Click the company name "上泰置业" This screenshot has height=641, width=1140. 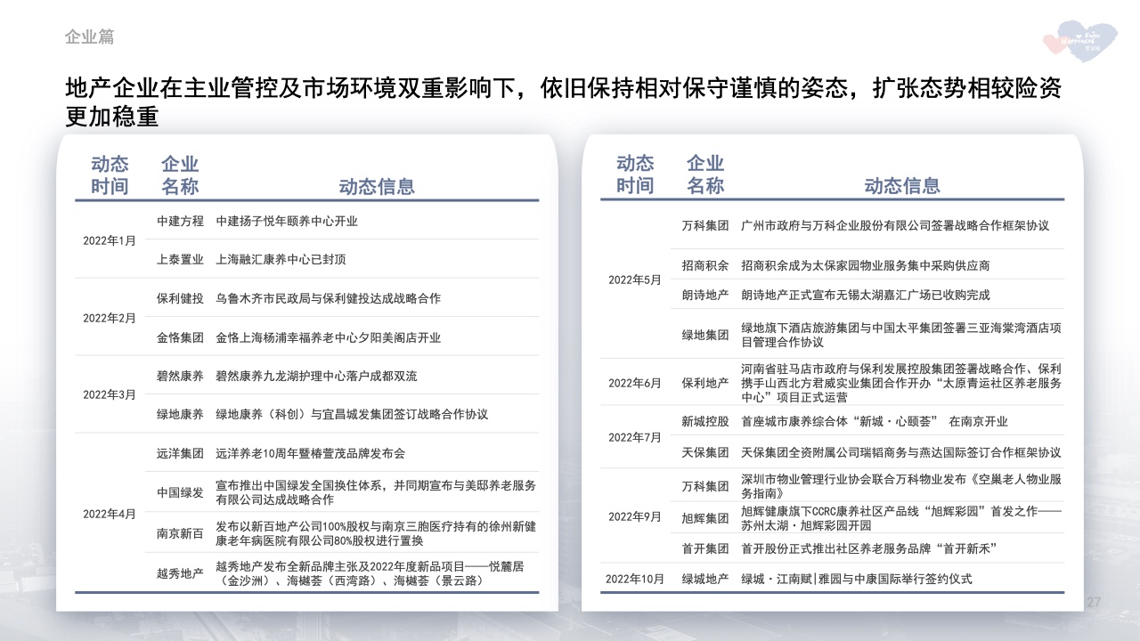point(180,260)
